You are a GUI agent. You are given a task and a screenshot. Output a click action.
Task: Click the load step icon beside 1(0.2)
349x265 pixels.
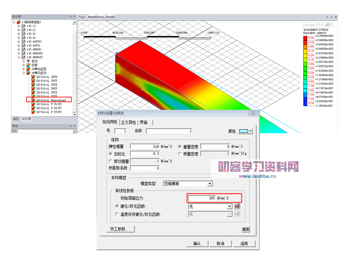coord(23,30)
